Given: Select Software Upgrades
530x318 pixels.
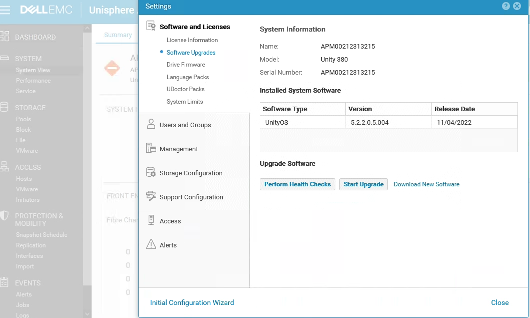Looking at the screenshot, I should click(191, 53).
